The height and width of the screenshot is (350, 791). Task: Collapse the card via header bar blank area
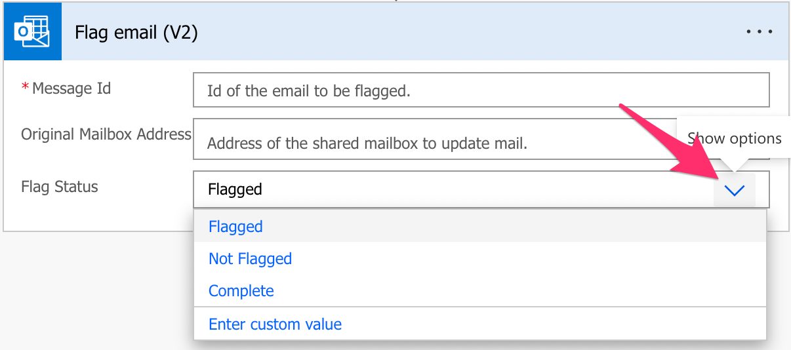[x=459, y=31]
